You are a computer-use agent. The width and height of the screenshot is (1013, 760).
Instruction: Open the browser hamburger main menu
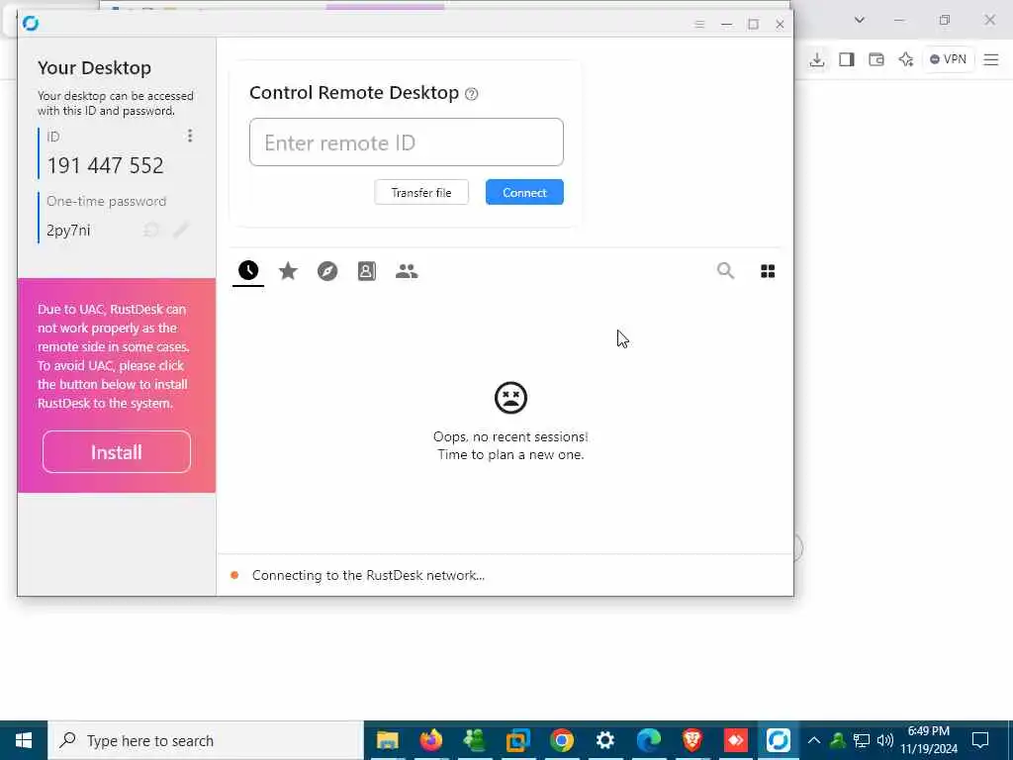[x=991, y=59]
